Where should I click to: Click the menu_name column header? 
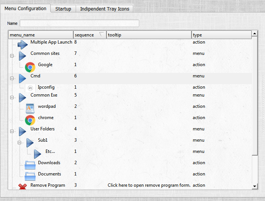pyautogui.click(x=41, y=35)
